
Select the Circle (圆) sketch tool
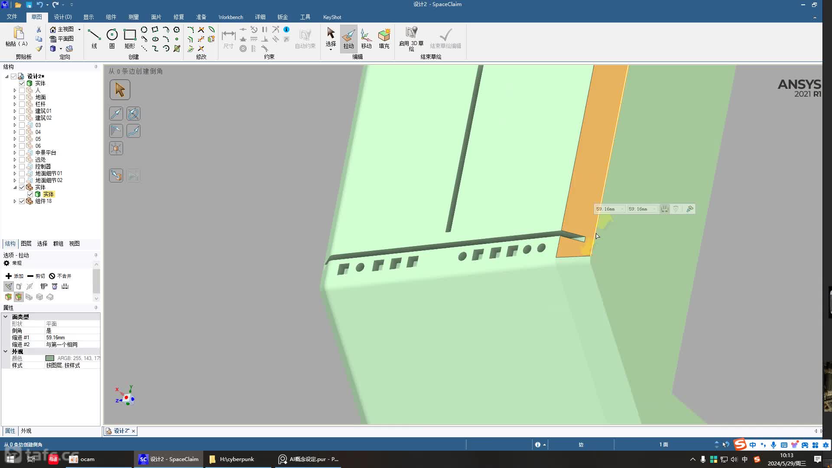[x=112, y=38]
